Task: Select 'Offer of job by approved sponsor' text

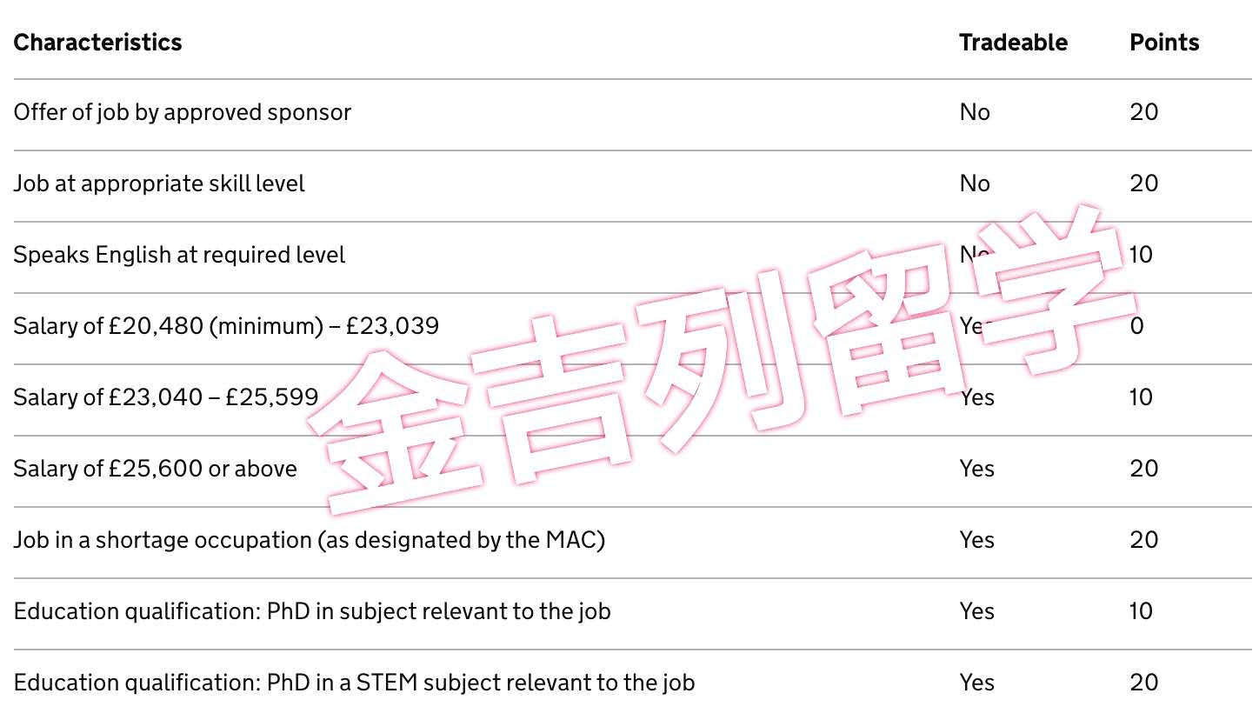Action: (x=183, y=112)
